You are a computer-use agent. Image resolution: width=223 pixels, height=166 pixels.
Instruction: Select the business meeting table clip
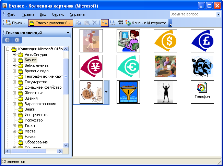[165, 66]
